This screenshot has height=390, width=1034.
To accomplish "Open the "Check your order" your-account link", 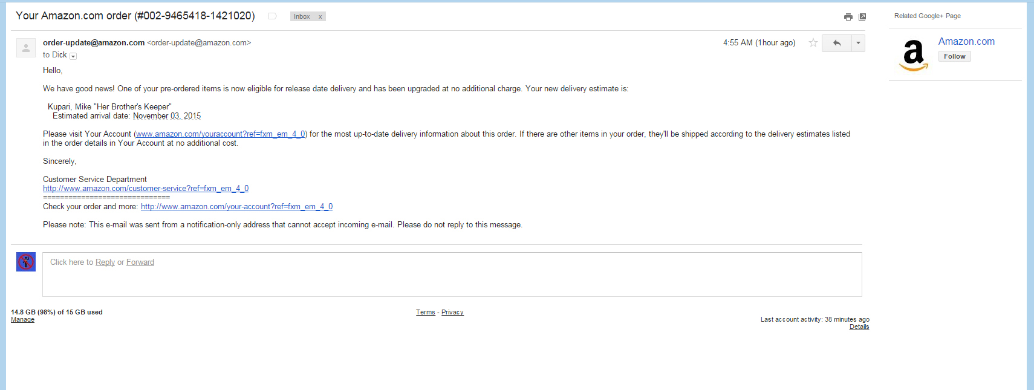I will (x=236, y=207).
